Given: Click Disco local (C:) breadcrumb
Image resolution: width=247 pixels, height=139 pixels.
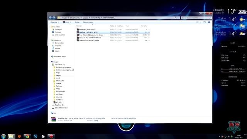Looking at the screenshot, I should tap(75, 18).
